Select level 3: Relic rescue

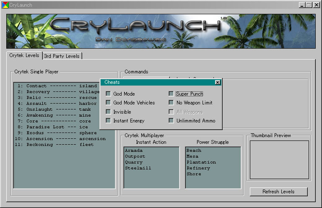(57, 98)
